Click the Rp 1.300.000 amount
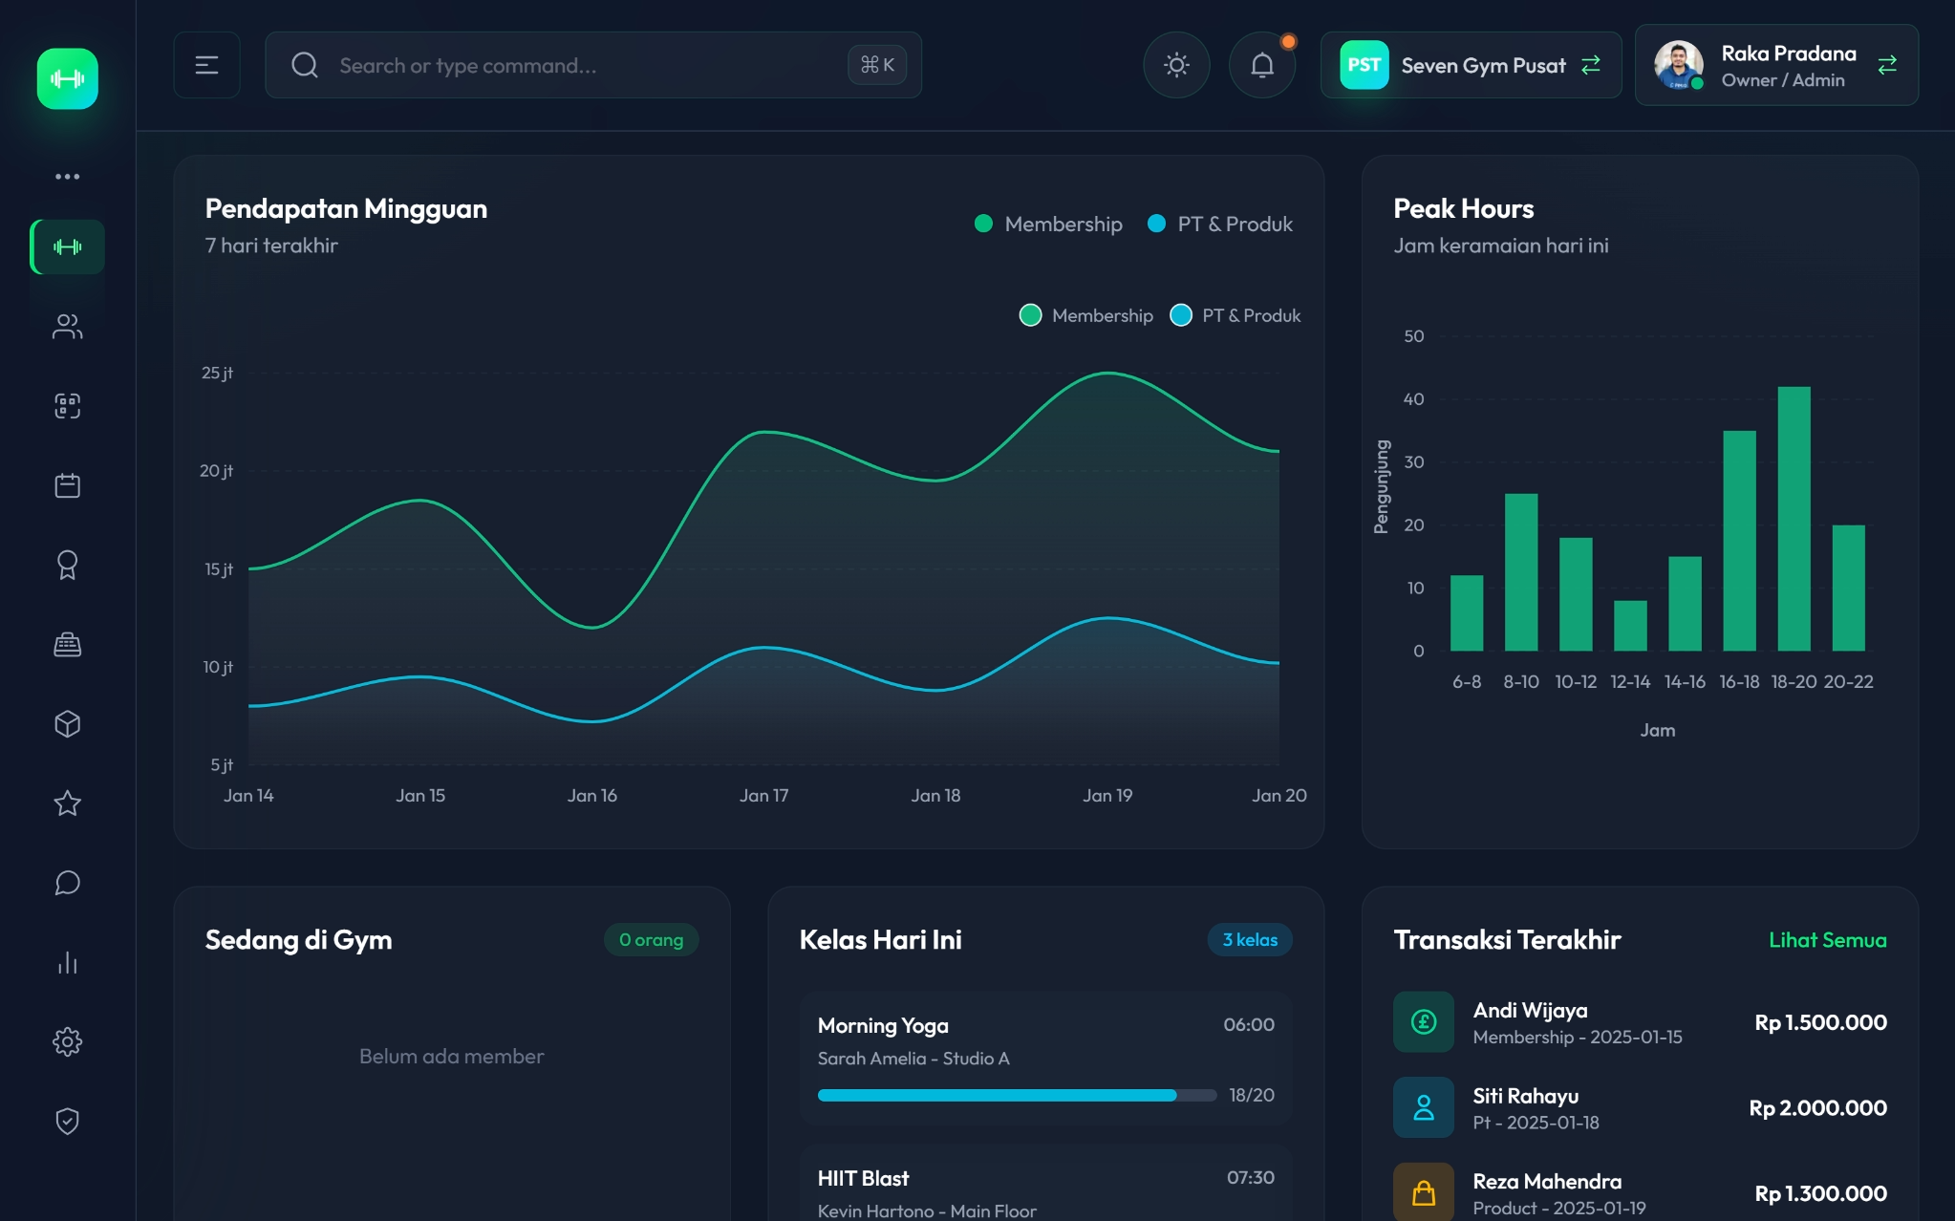 click(x=1820, y=1193)
